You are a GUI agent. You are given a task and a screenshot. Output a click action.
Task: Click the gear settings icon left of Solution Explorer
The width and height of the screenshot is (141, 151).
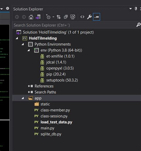pos(7,8)
